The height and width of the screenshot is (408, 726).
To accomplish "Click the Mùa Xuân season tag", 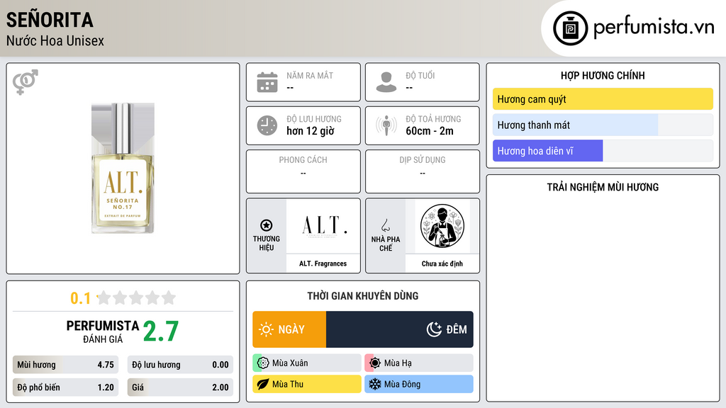I will coord(306,363).
